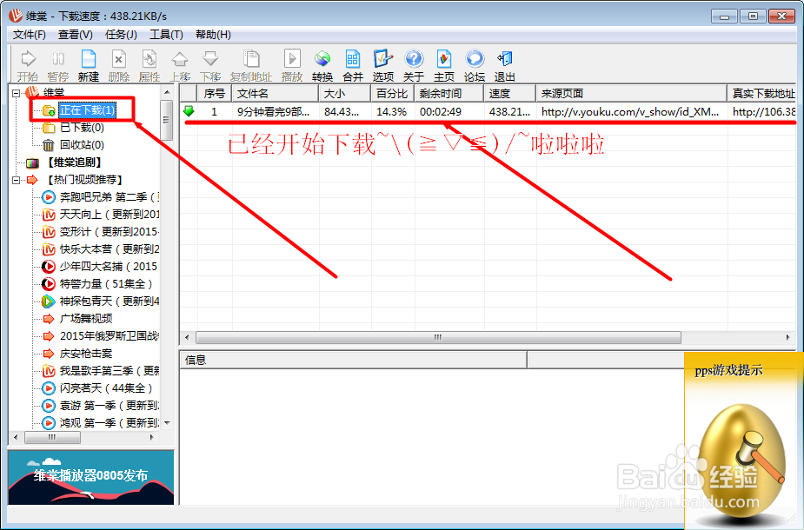Open the 论坛 (Forum) icon
The height and width of the screenshot is (530, 804).
tap(475, 66)
